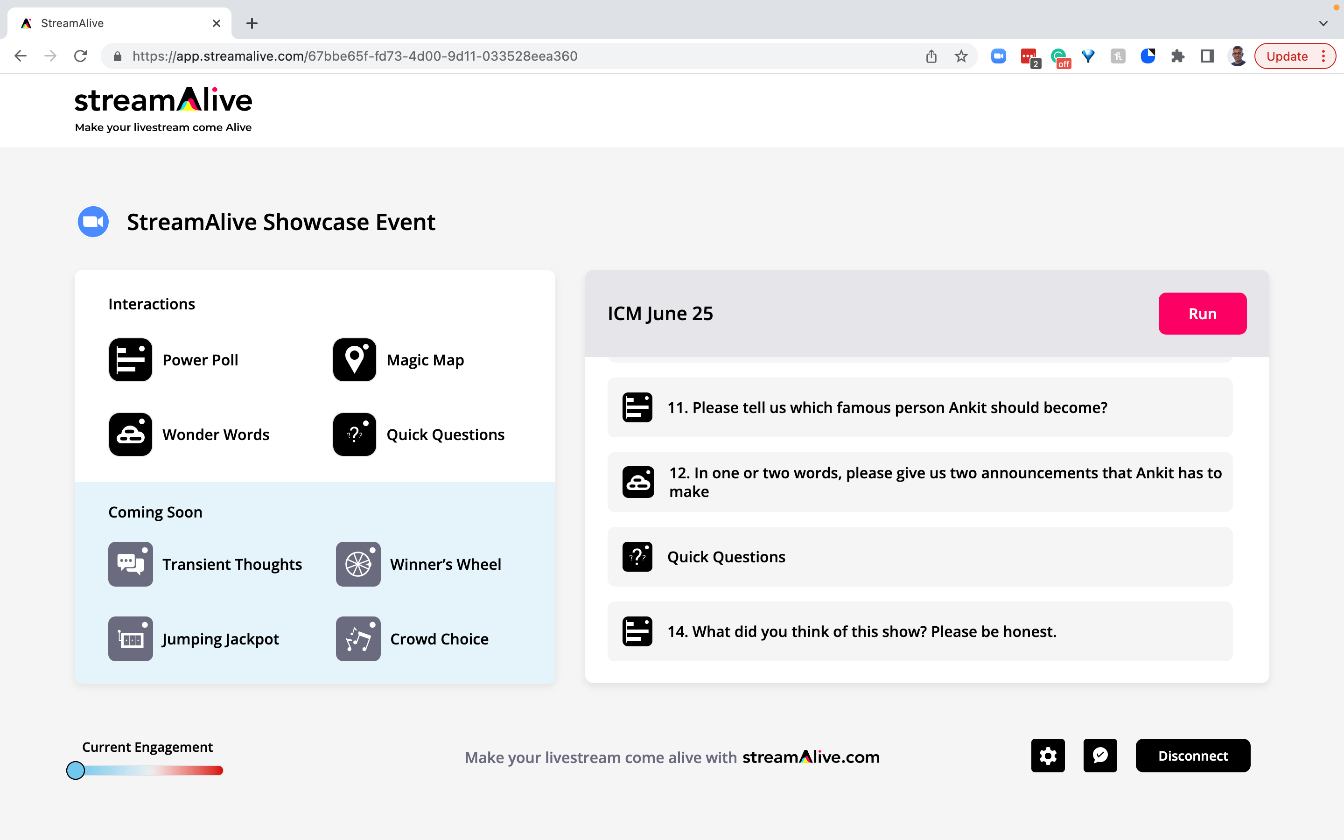Click the site lock icon in address bar
Viewport: 1344px width, 840px height.
coord(118,56)
